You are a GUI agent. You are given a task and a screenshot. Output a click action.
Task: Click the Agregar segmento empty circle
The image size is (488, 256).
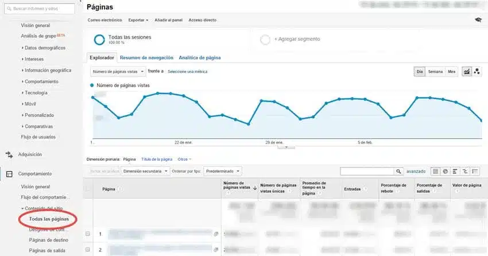click(x=265, y=40)
